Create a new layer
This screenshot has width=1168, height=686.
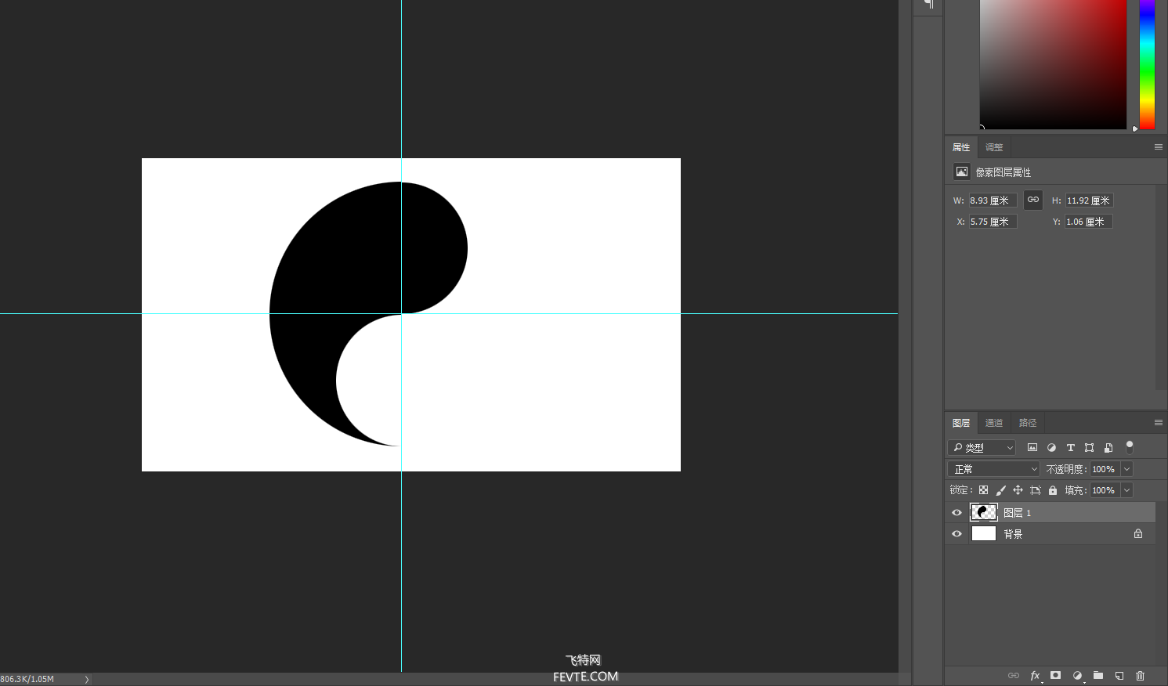click(x=1119, y=675)
